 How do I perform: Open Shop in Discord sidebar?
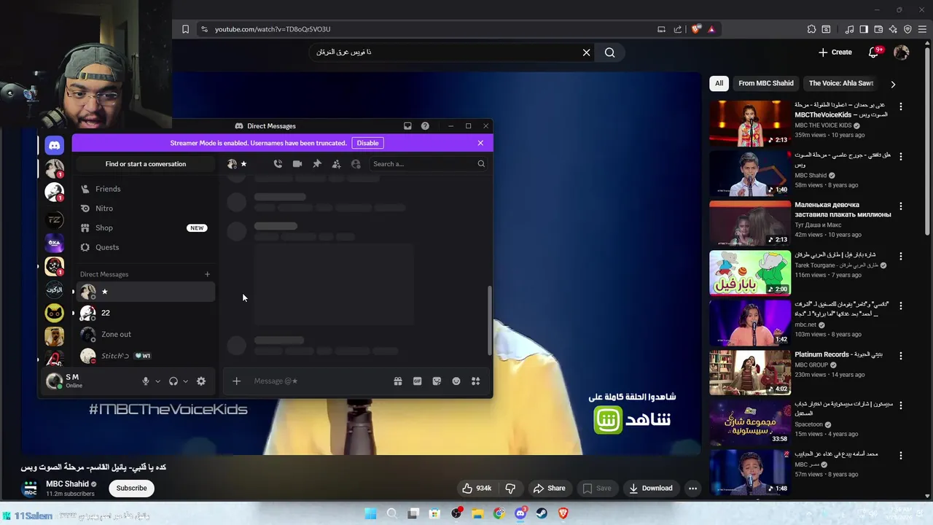click(x=144, y=227)
